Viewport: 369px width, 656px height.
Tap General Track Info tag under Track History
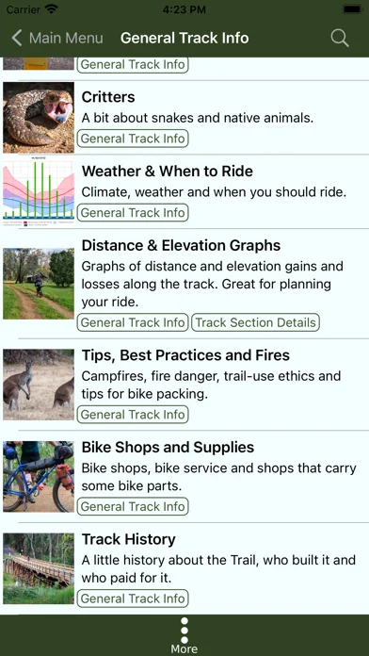point(133,599)
